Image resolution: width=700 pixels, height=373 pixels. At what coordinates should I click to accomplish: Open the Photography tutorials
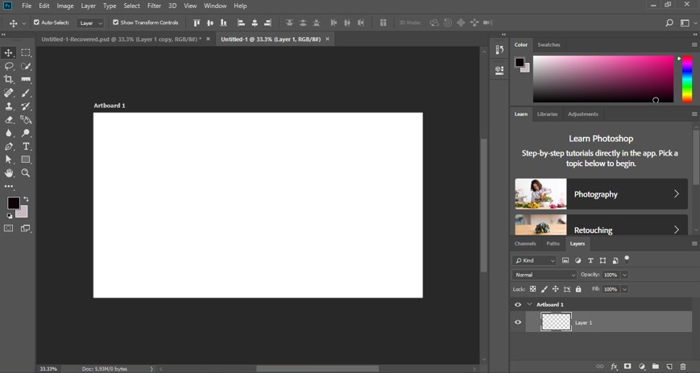(601, 194)
